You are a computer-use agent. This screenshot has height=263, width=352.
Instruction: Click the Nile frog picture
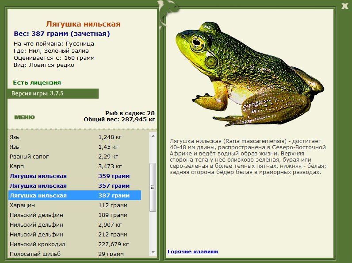point(250,74)
